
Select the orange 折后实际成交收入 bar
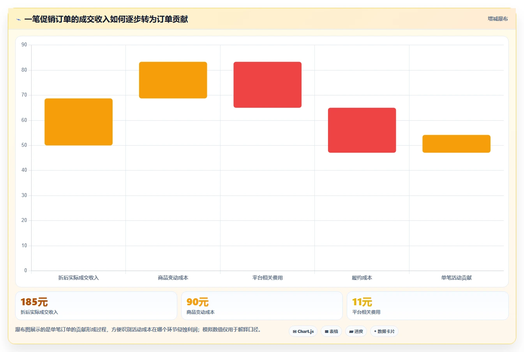[79, 122]
